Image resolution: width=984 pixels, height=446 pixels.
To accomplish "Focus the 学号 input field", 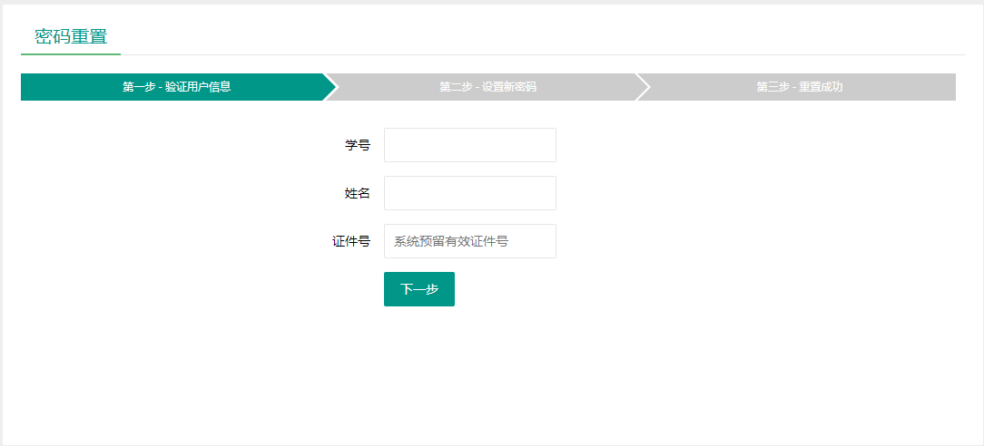I will (x=469, y=145).
